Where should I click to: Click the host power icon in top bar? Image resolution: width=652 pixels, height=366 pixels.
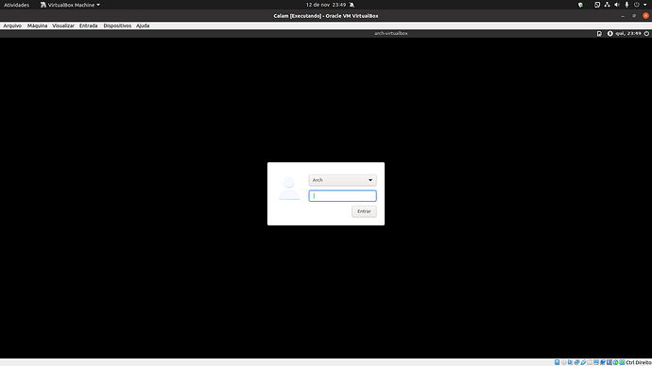[x=637, y=5]
